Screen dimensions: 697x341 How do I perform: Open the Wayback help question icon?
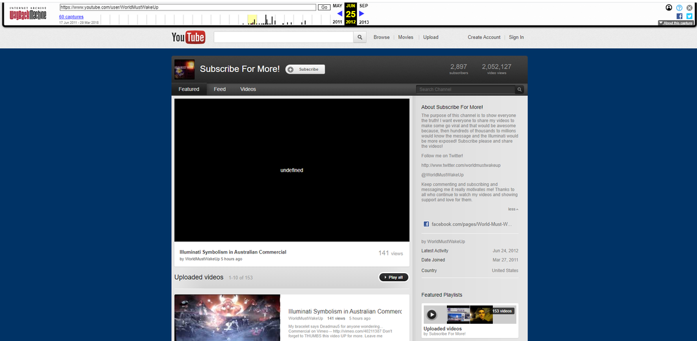click(679, 7)
